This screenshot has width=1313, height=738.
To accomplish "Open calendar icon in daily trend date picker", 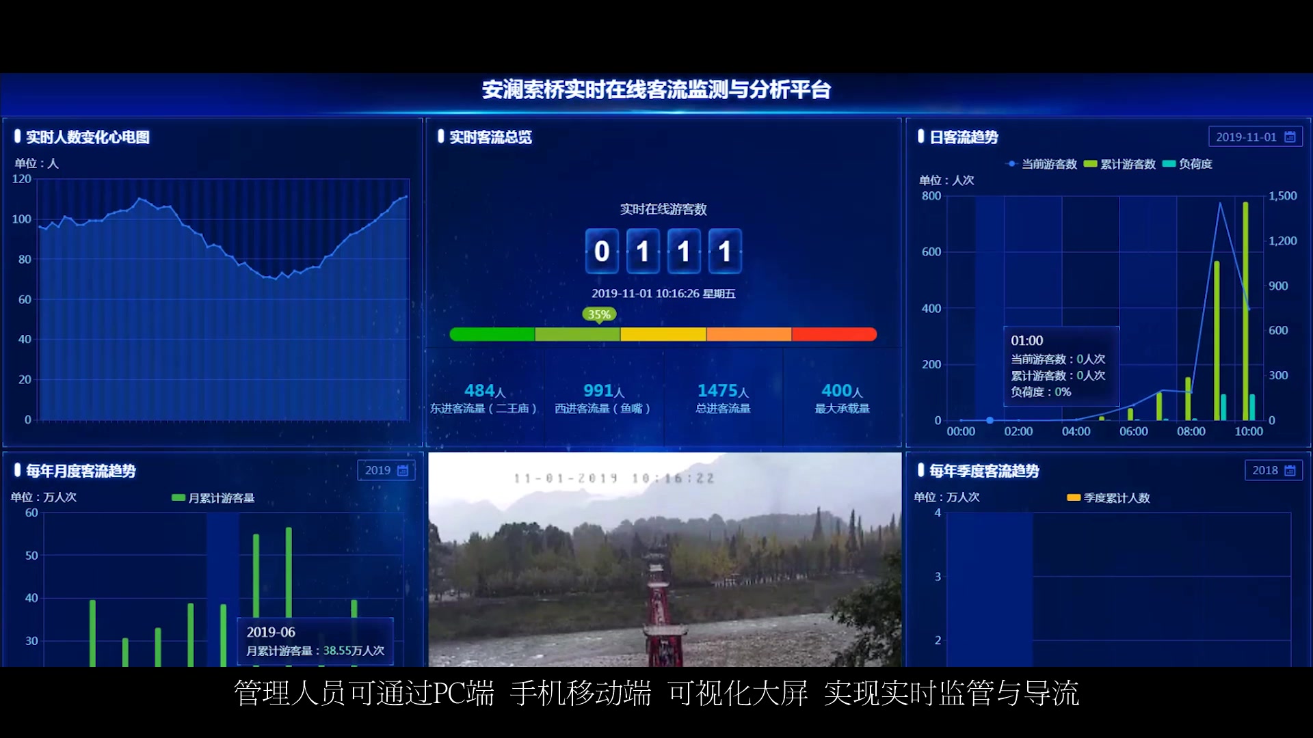I will pyautogui.click(x=1290, y=137).
